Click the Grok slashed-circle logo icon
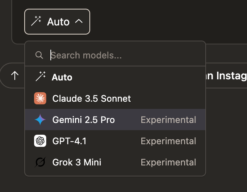The height and width of the screenshot is (192, 247). [40, 162]
